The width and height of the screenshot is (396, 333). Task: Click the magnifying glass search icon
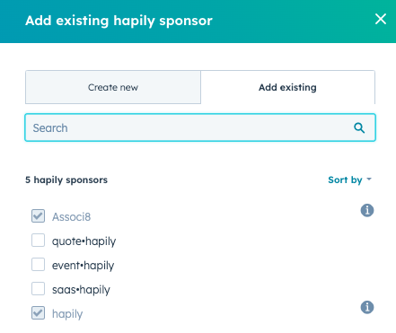359,128
